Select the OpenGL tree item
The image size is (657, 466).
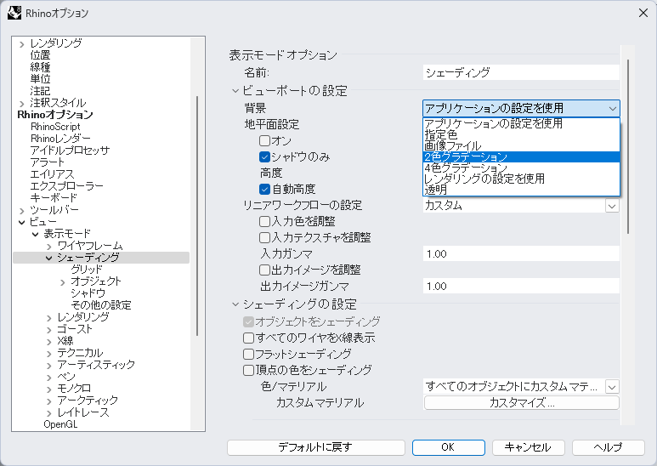[x=60, y=424]
